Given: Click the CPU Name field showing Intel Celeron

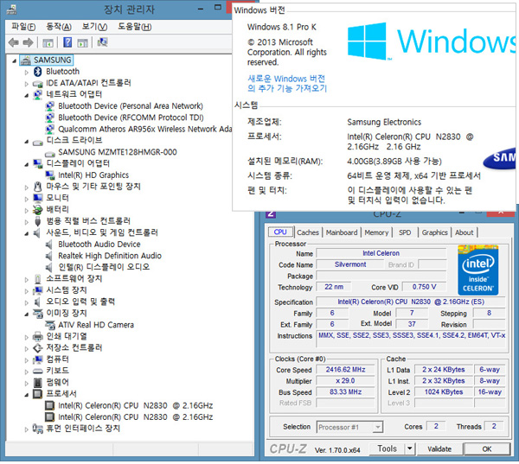Looking at the screenshot, I should point(381,253).
